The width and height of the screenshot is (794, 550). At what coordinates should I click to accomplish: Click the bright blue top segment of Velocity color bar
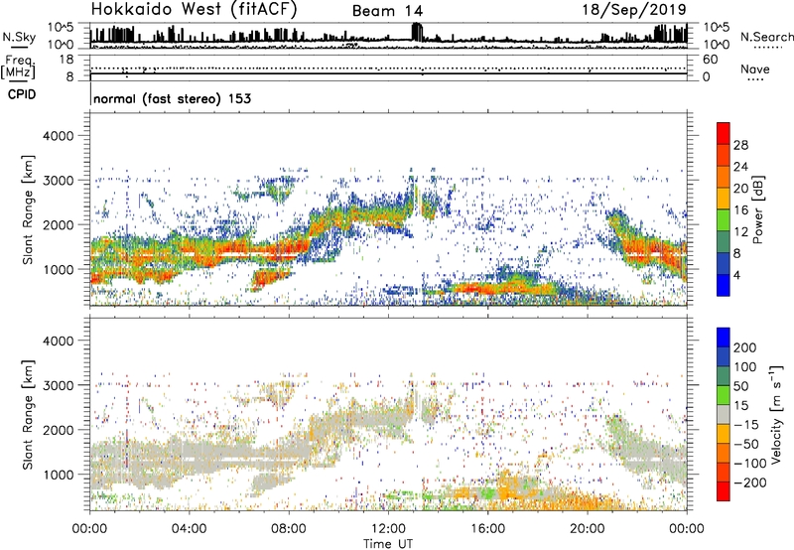(x=724, y=338)
